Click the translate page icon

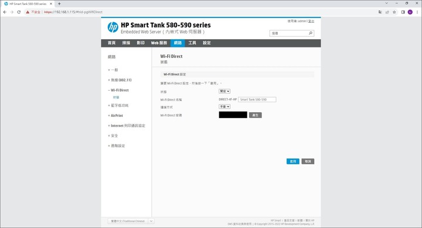click(x=380, y=12)
